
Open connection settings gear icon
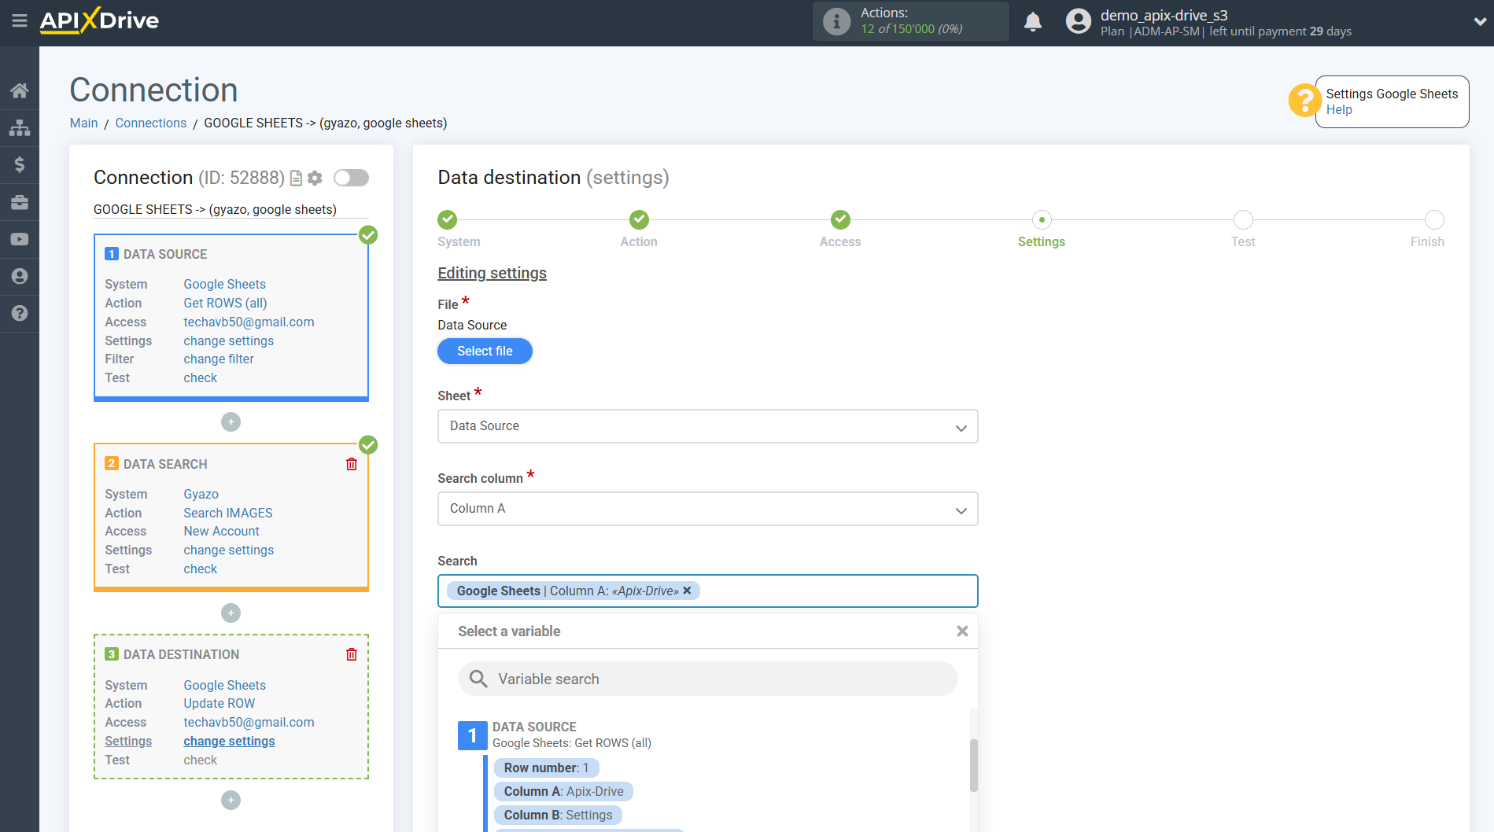315,179
